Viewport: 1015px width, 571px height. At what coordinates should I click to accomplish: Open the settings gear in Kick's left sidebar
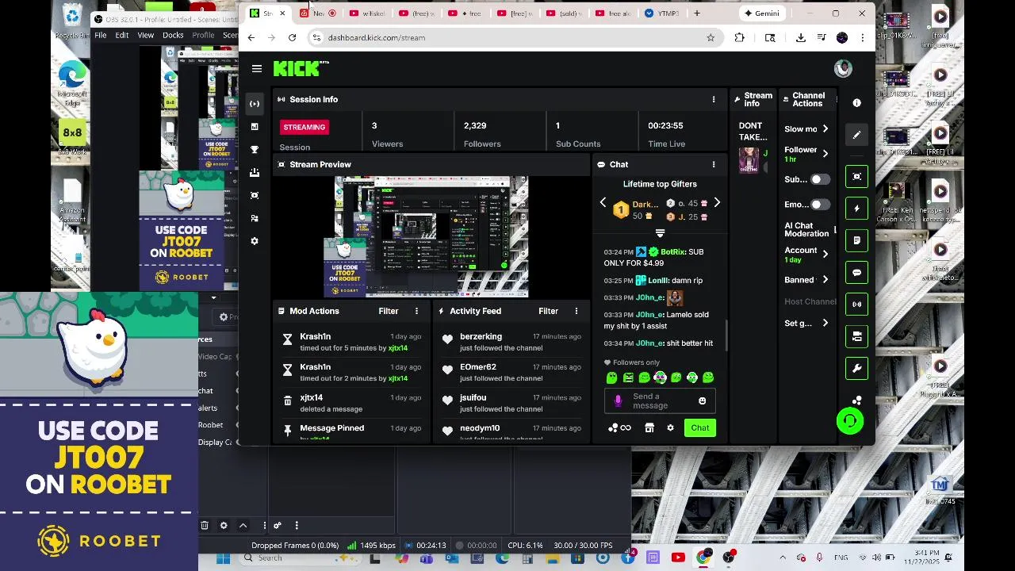pyautogui.click(x=255, y=240)
